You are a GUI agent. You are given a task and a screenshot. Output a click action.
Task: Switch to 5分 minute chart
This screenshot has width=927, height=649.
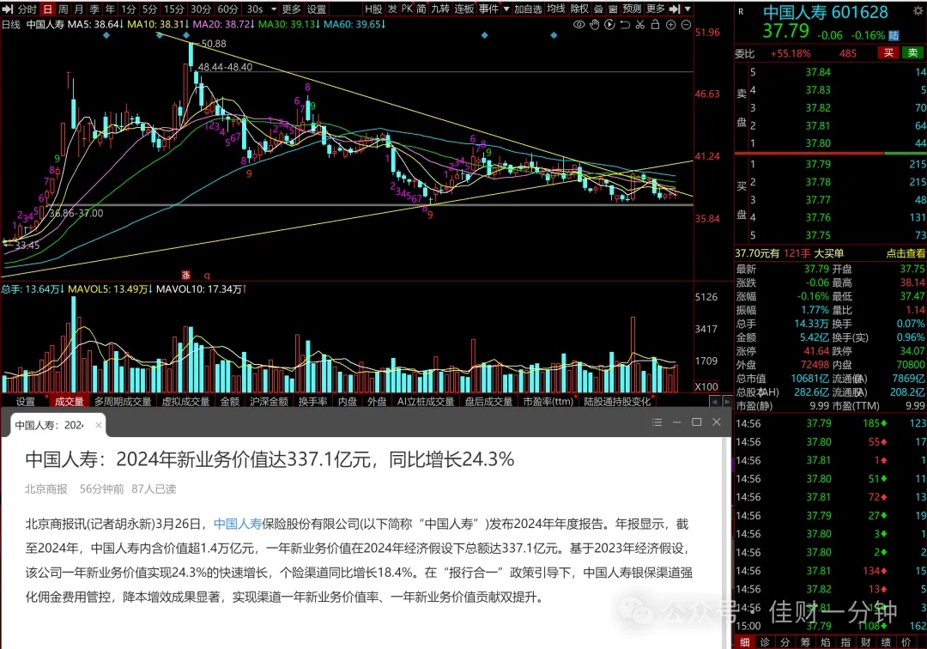click(149, 9)
